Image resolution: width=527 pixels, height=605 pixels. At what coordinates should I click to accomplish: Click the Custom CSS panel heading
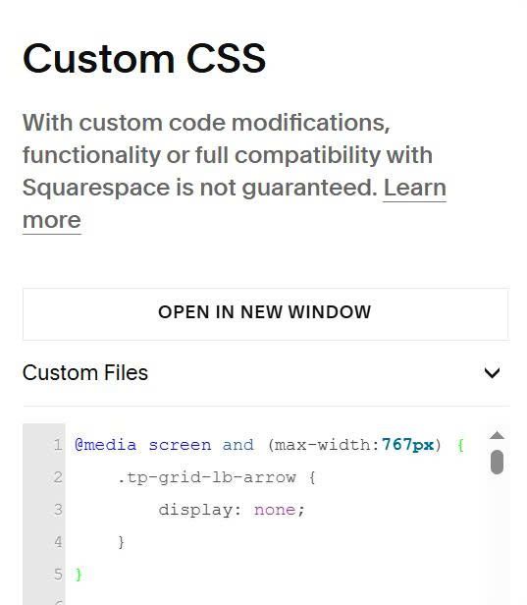tap(144, 58)
